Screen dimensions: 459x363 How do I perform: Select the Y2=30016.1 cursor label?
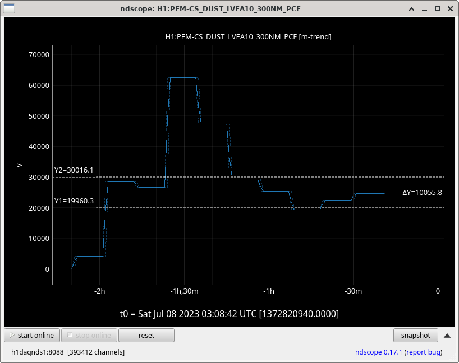coord(74,170)
